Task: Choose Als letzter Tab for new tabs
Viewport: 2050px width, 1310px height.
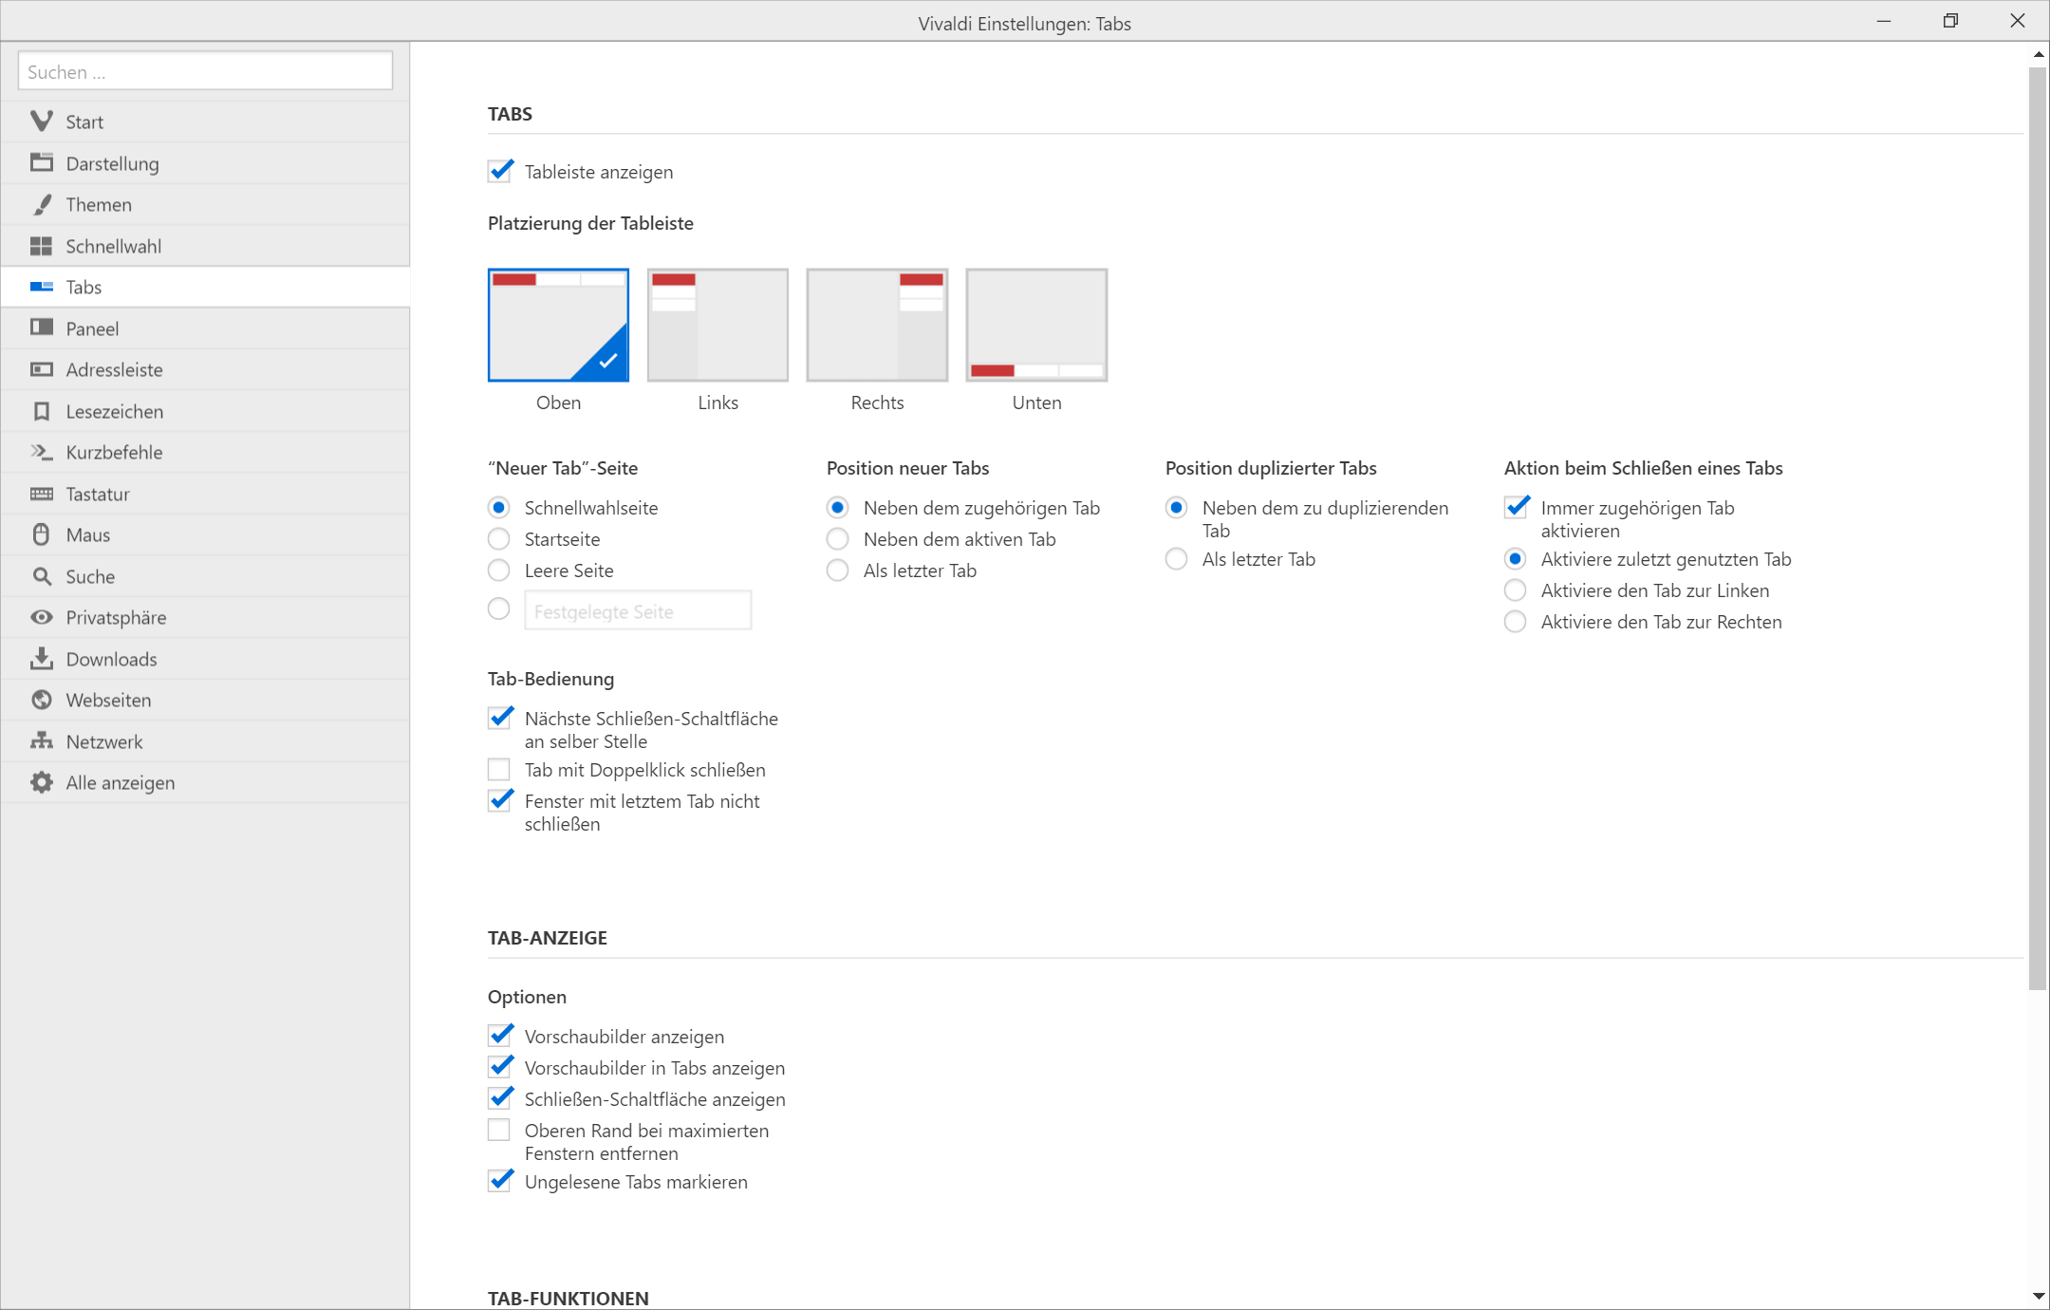Action: coord(837,571)
